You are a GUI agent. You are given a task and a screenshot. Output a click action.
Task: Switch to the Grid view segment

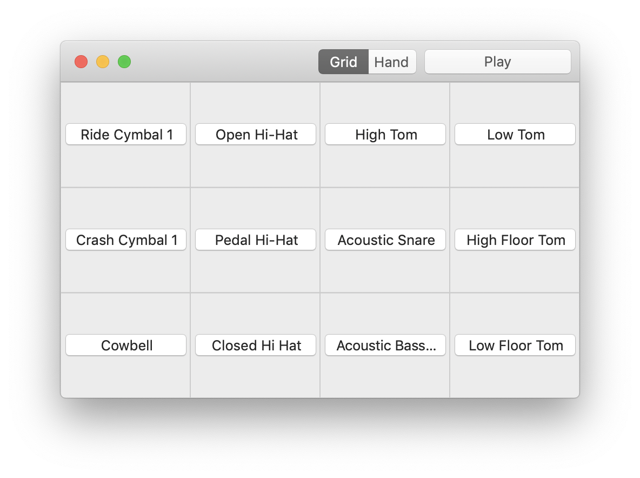pyautogui.click(x=343, y=62)
